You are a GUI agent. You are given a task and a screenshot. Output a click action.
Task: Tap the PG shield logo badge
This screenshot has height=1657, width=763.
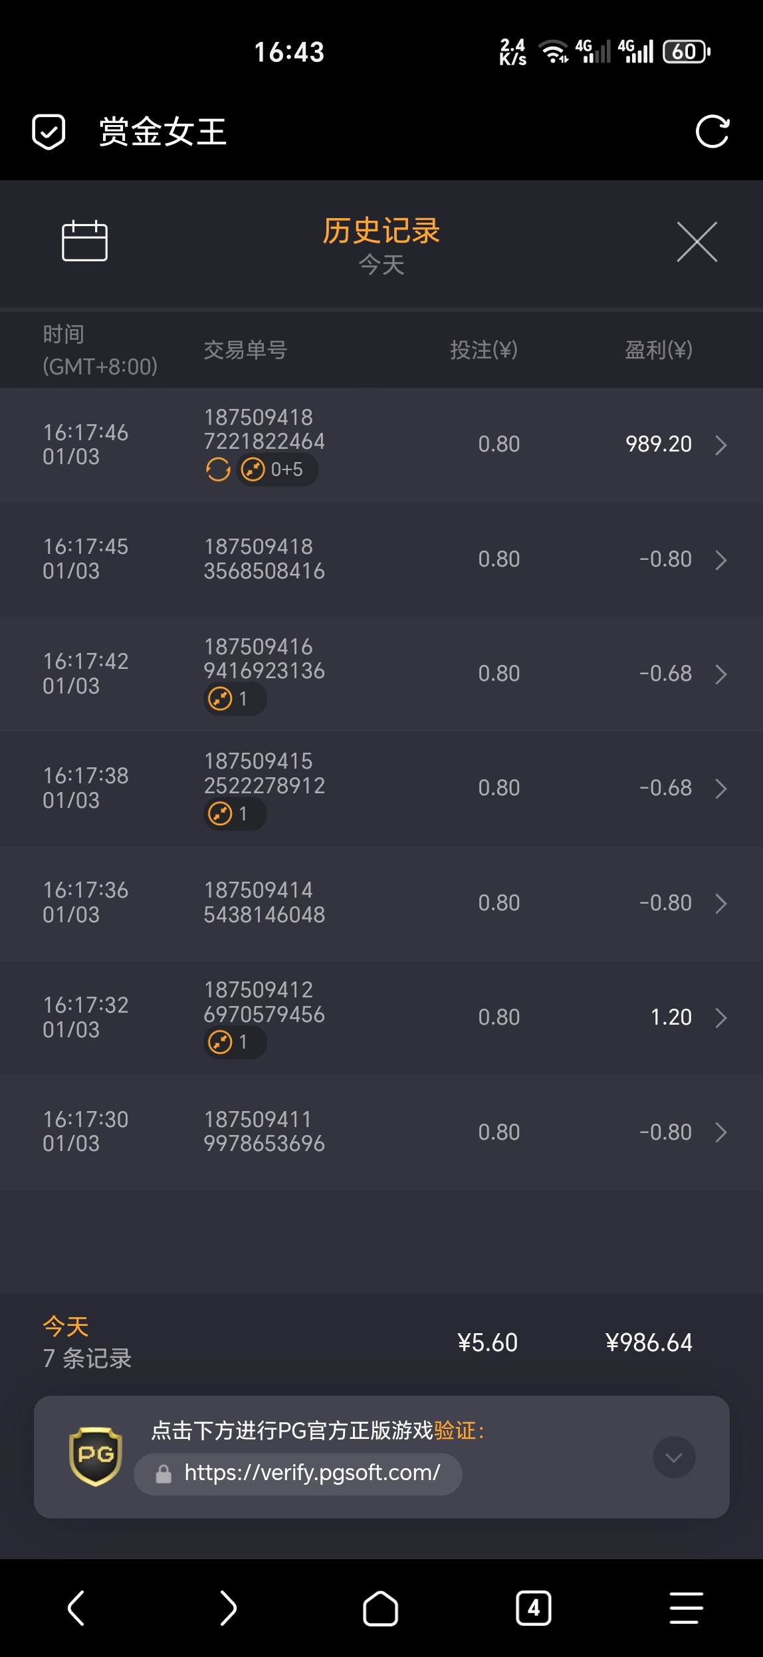[96, 1456]
